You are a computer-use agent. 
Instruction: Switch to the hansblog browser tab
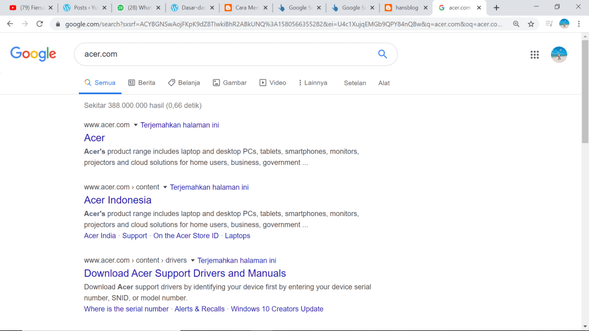405,8
